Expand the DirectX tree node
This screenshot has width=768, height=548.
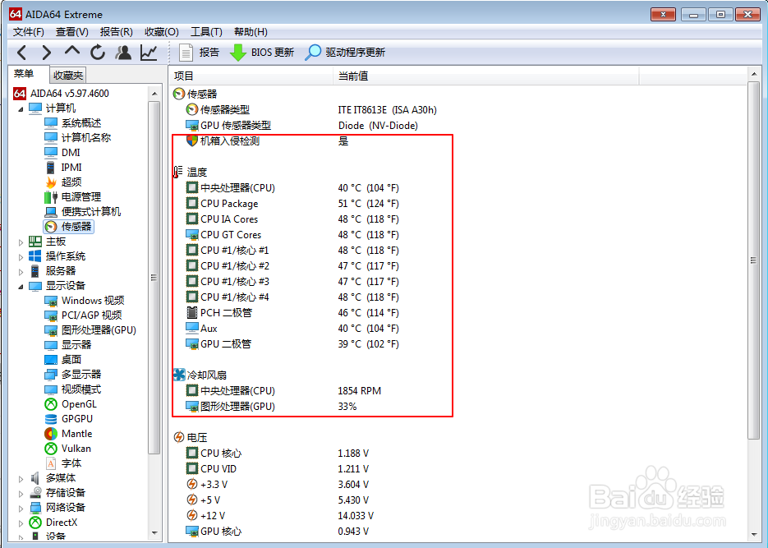pyautogui.click(x=21, y=523)
